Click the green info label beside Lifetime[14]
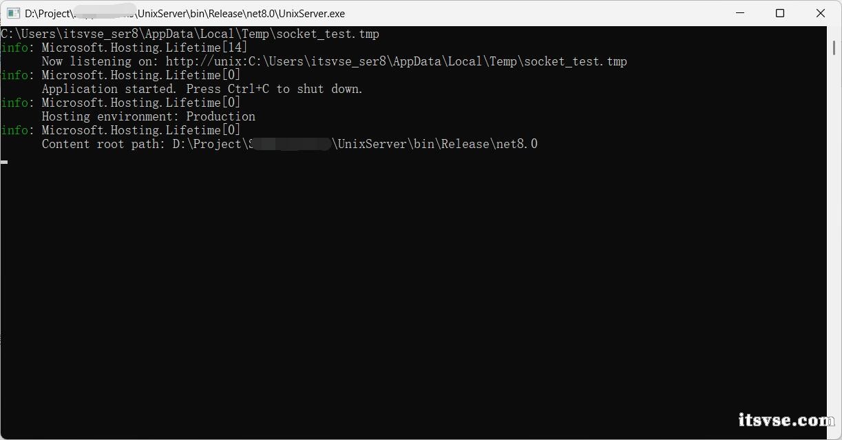This screenshot has width=842, height=440. click(14, 48)
